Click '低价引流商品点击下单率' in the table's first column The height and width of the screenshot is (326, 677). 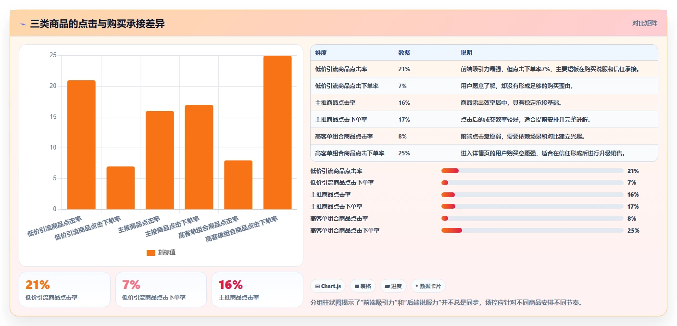(x=347, y=86)
